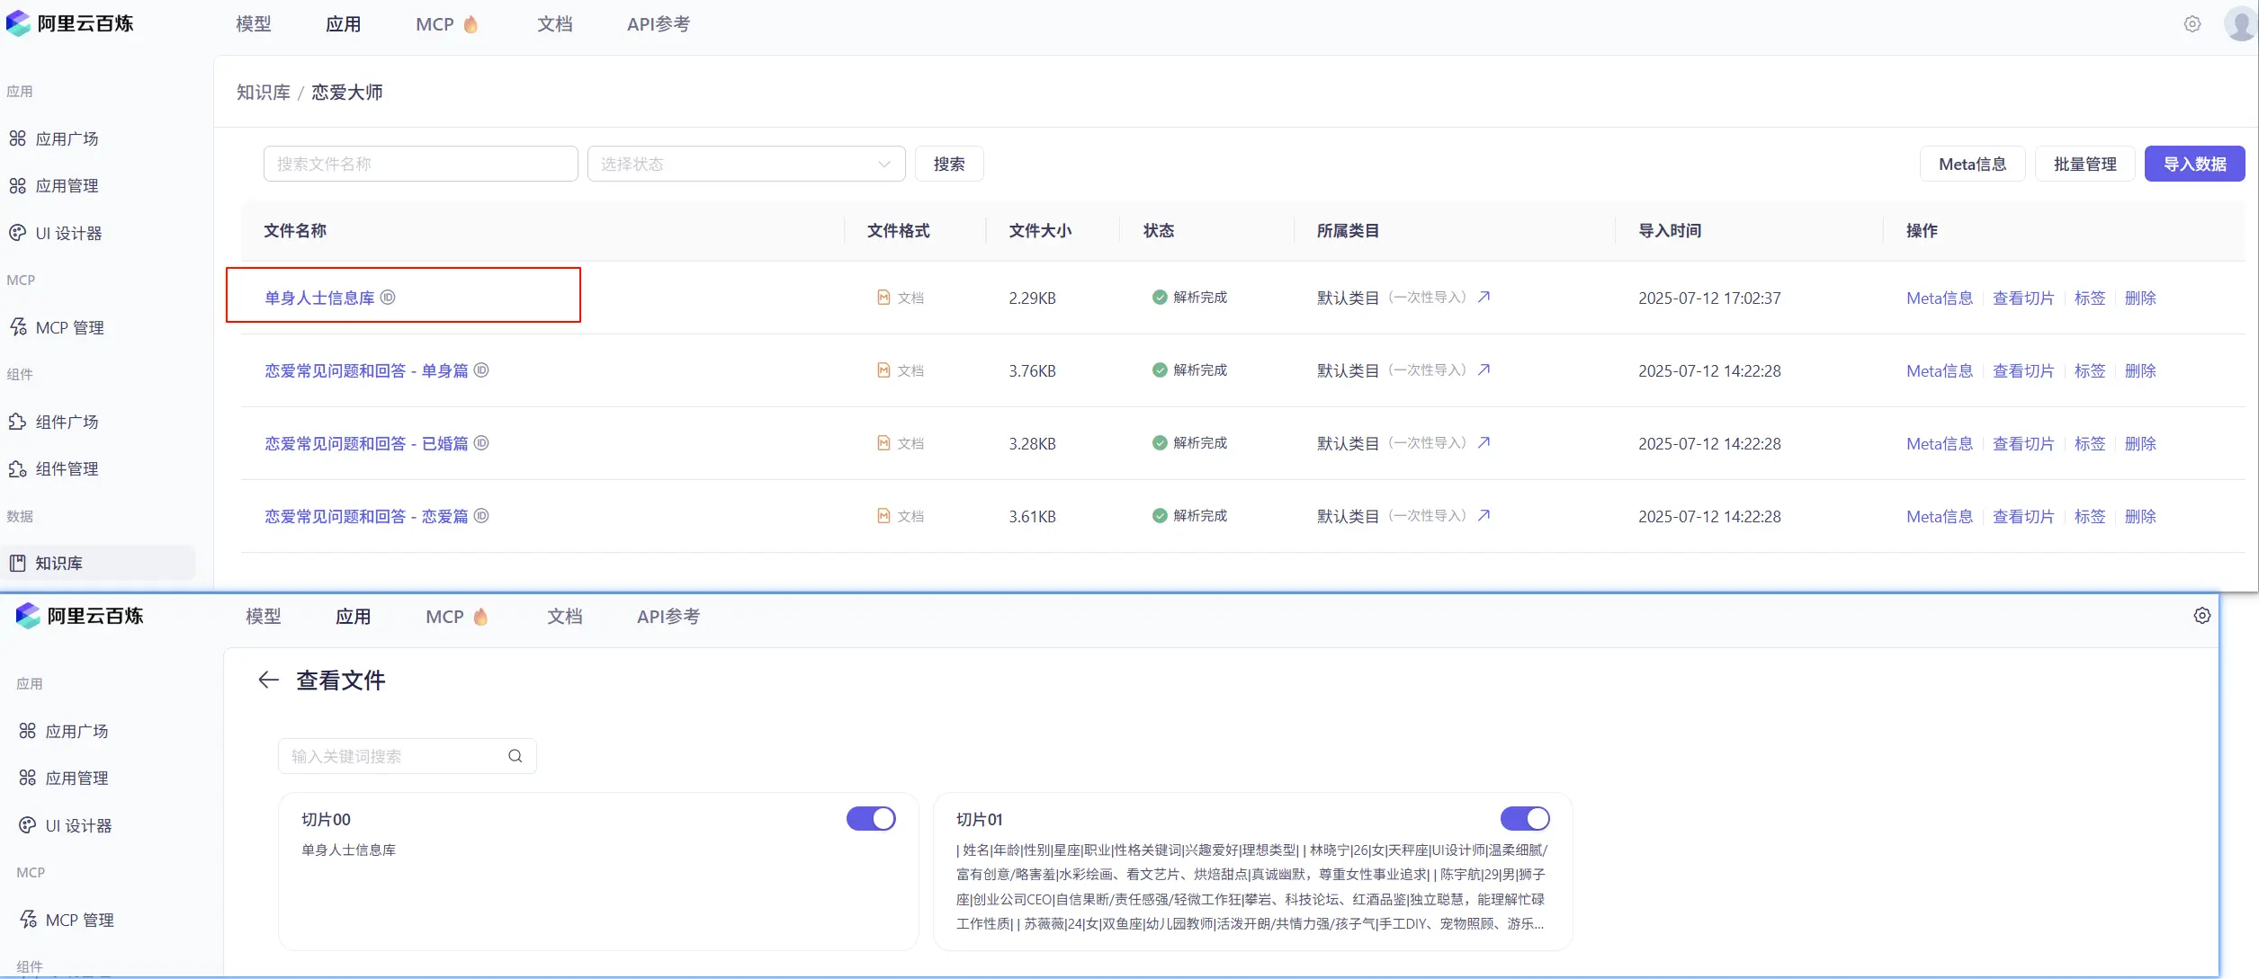Switch to MCP tab in bottom window

click(456, 617)
